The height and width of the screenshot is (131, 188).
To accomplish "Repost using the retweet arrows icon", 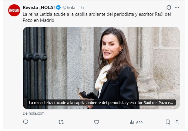I will [61, 122].
